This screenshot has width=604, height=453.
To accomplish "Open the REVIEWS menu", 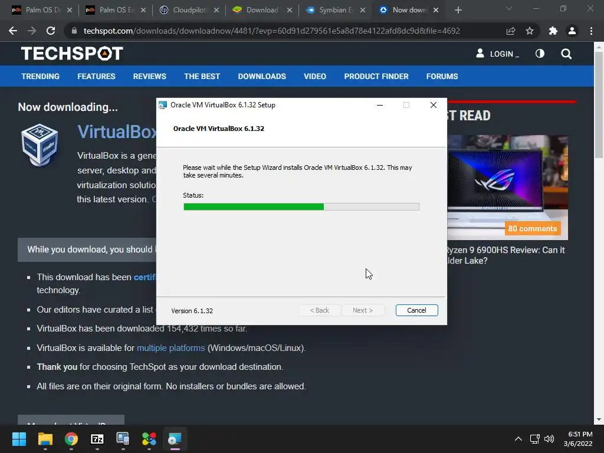I will coord(149,76).
